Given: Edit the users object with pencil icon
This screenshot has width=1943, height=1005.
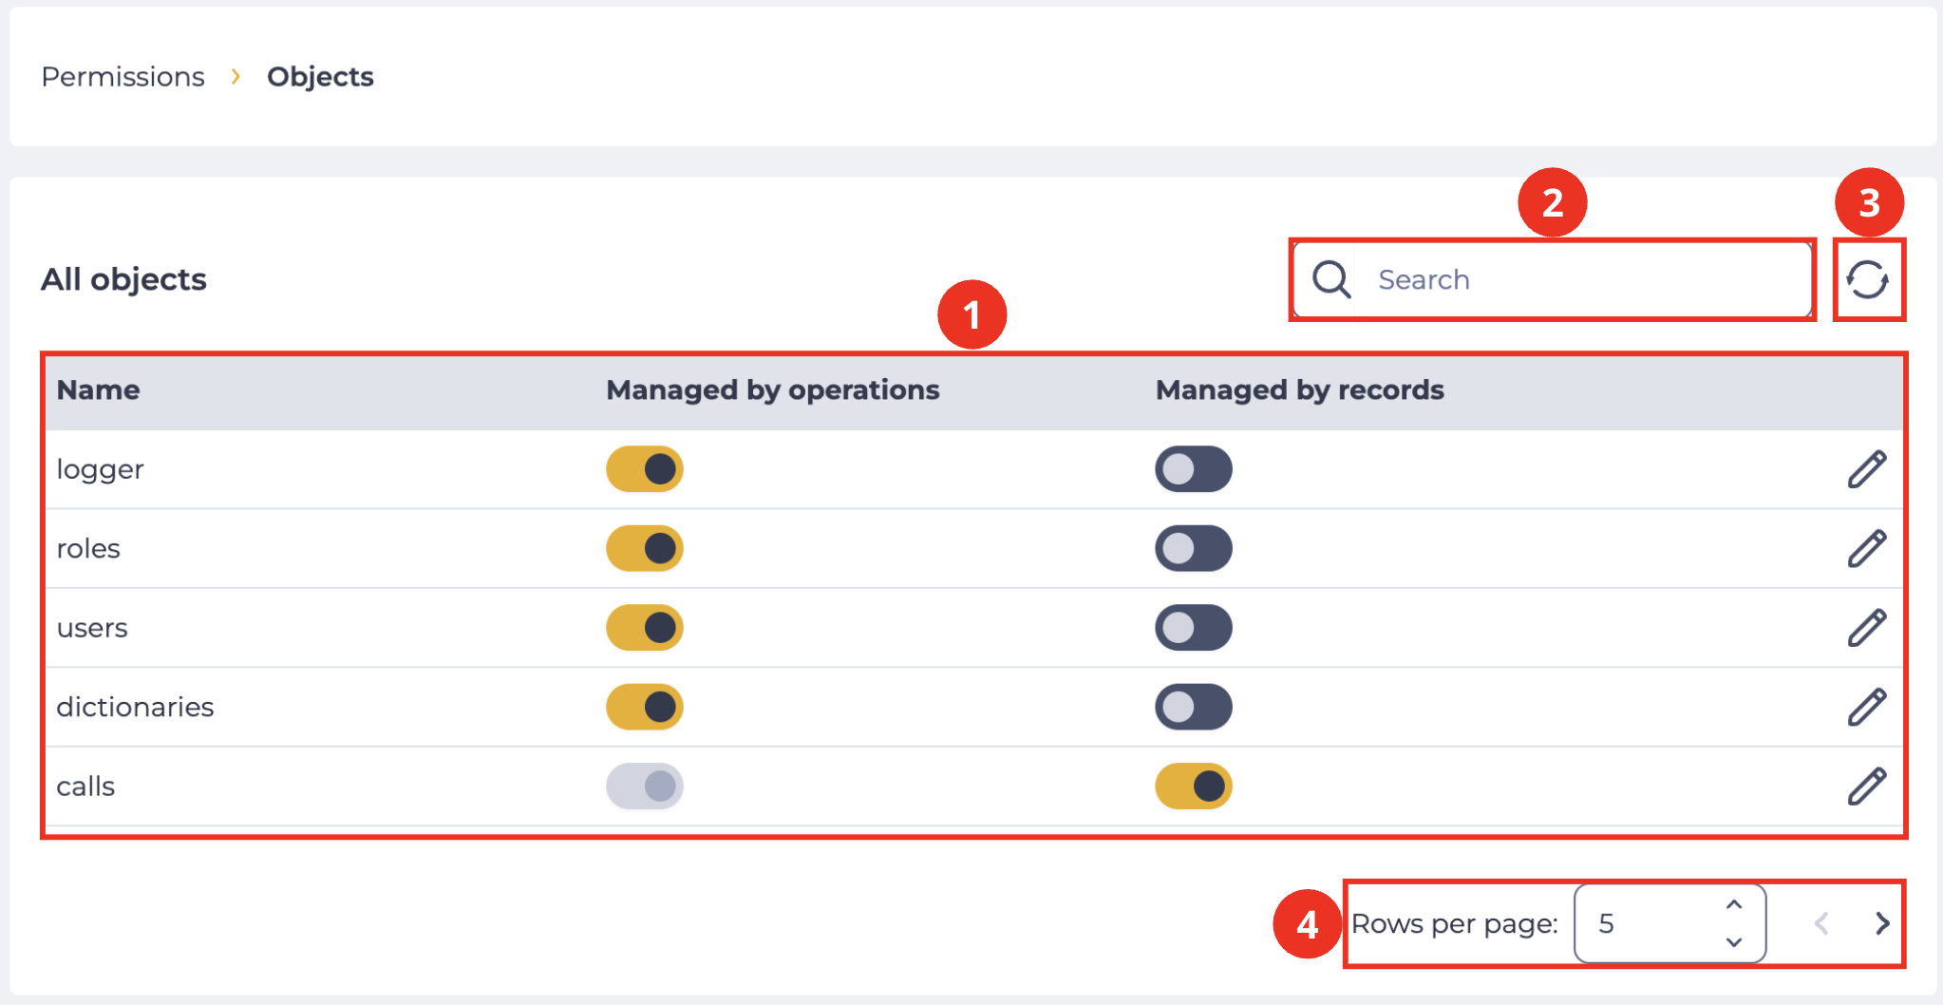Looking at the screenshot, I should 1867,628.
